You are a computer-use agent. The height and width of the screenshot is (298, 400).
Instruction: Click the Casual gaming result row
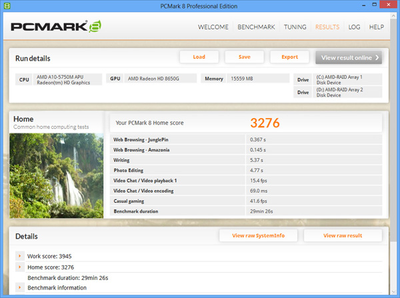coord(246,201)
